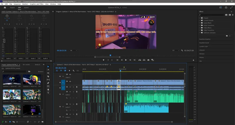This screenshot has width=235, height=125.
Task: Switch Project panel to icon view
Action: 10,122
